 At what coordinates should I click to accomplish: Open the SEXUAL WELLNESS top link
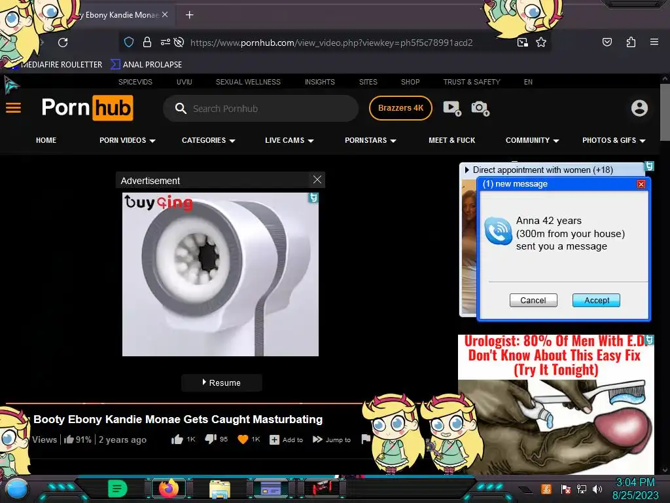point(248,82)
